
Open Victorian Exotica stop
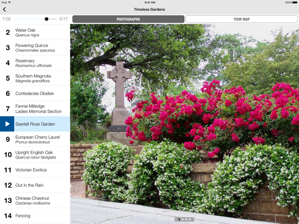click(x=35, y=170)
